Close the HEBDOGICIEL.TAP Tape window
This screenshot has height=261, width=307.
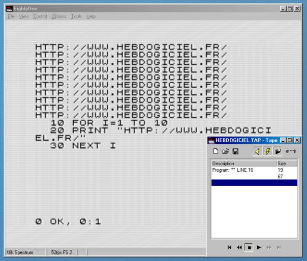[x=297, y=140]
